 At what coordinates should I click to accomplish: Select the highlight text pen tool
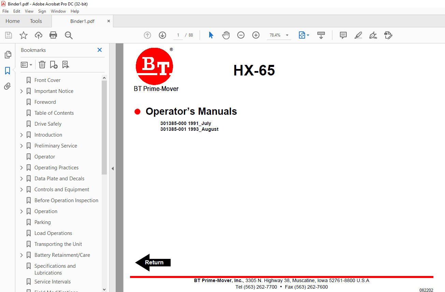tap(358, 35)
